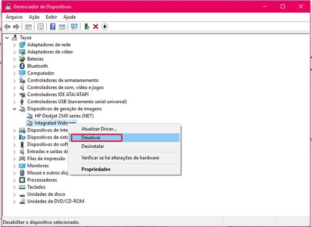The height and width of the screenshot is (227, 312).
Task: Select the Monitores tree label
Action: coord(38,165)
